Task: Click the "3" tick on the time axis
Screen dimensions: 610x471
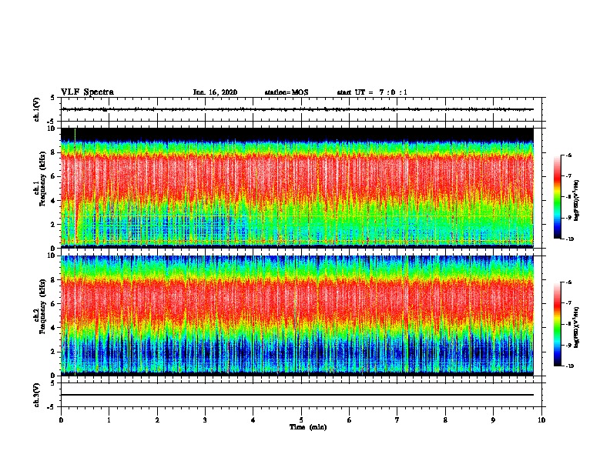Action: (x=205, y=420)
